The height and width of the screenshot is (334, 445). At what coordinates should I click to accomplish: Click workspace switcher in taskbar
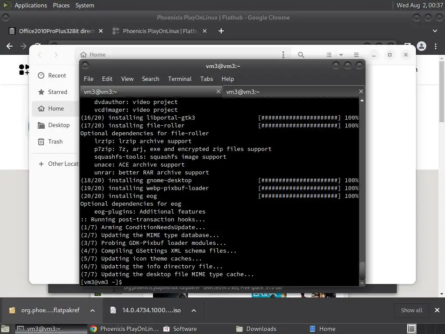(x=412, y=329)
